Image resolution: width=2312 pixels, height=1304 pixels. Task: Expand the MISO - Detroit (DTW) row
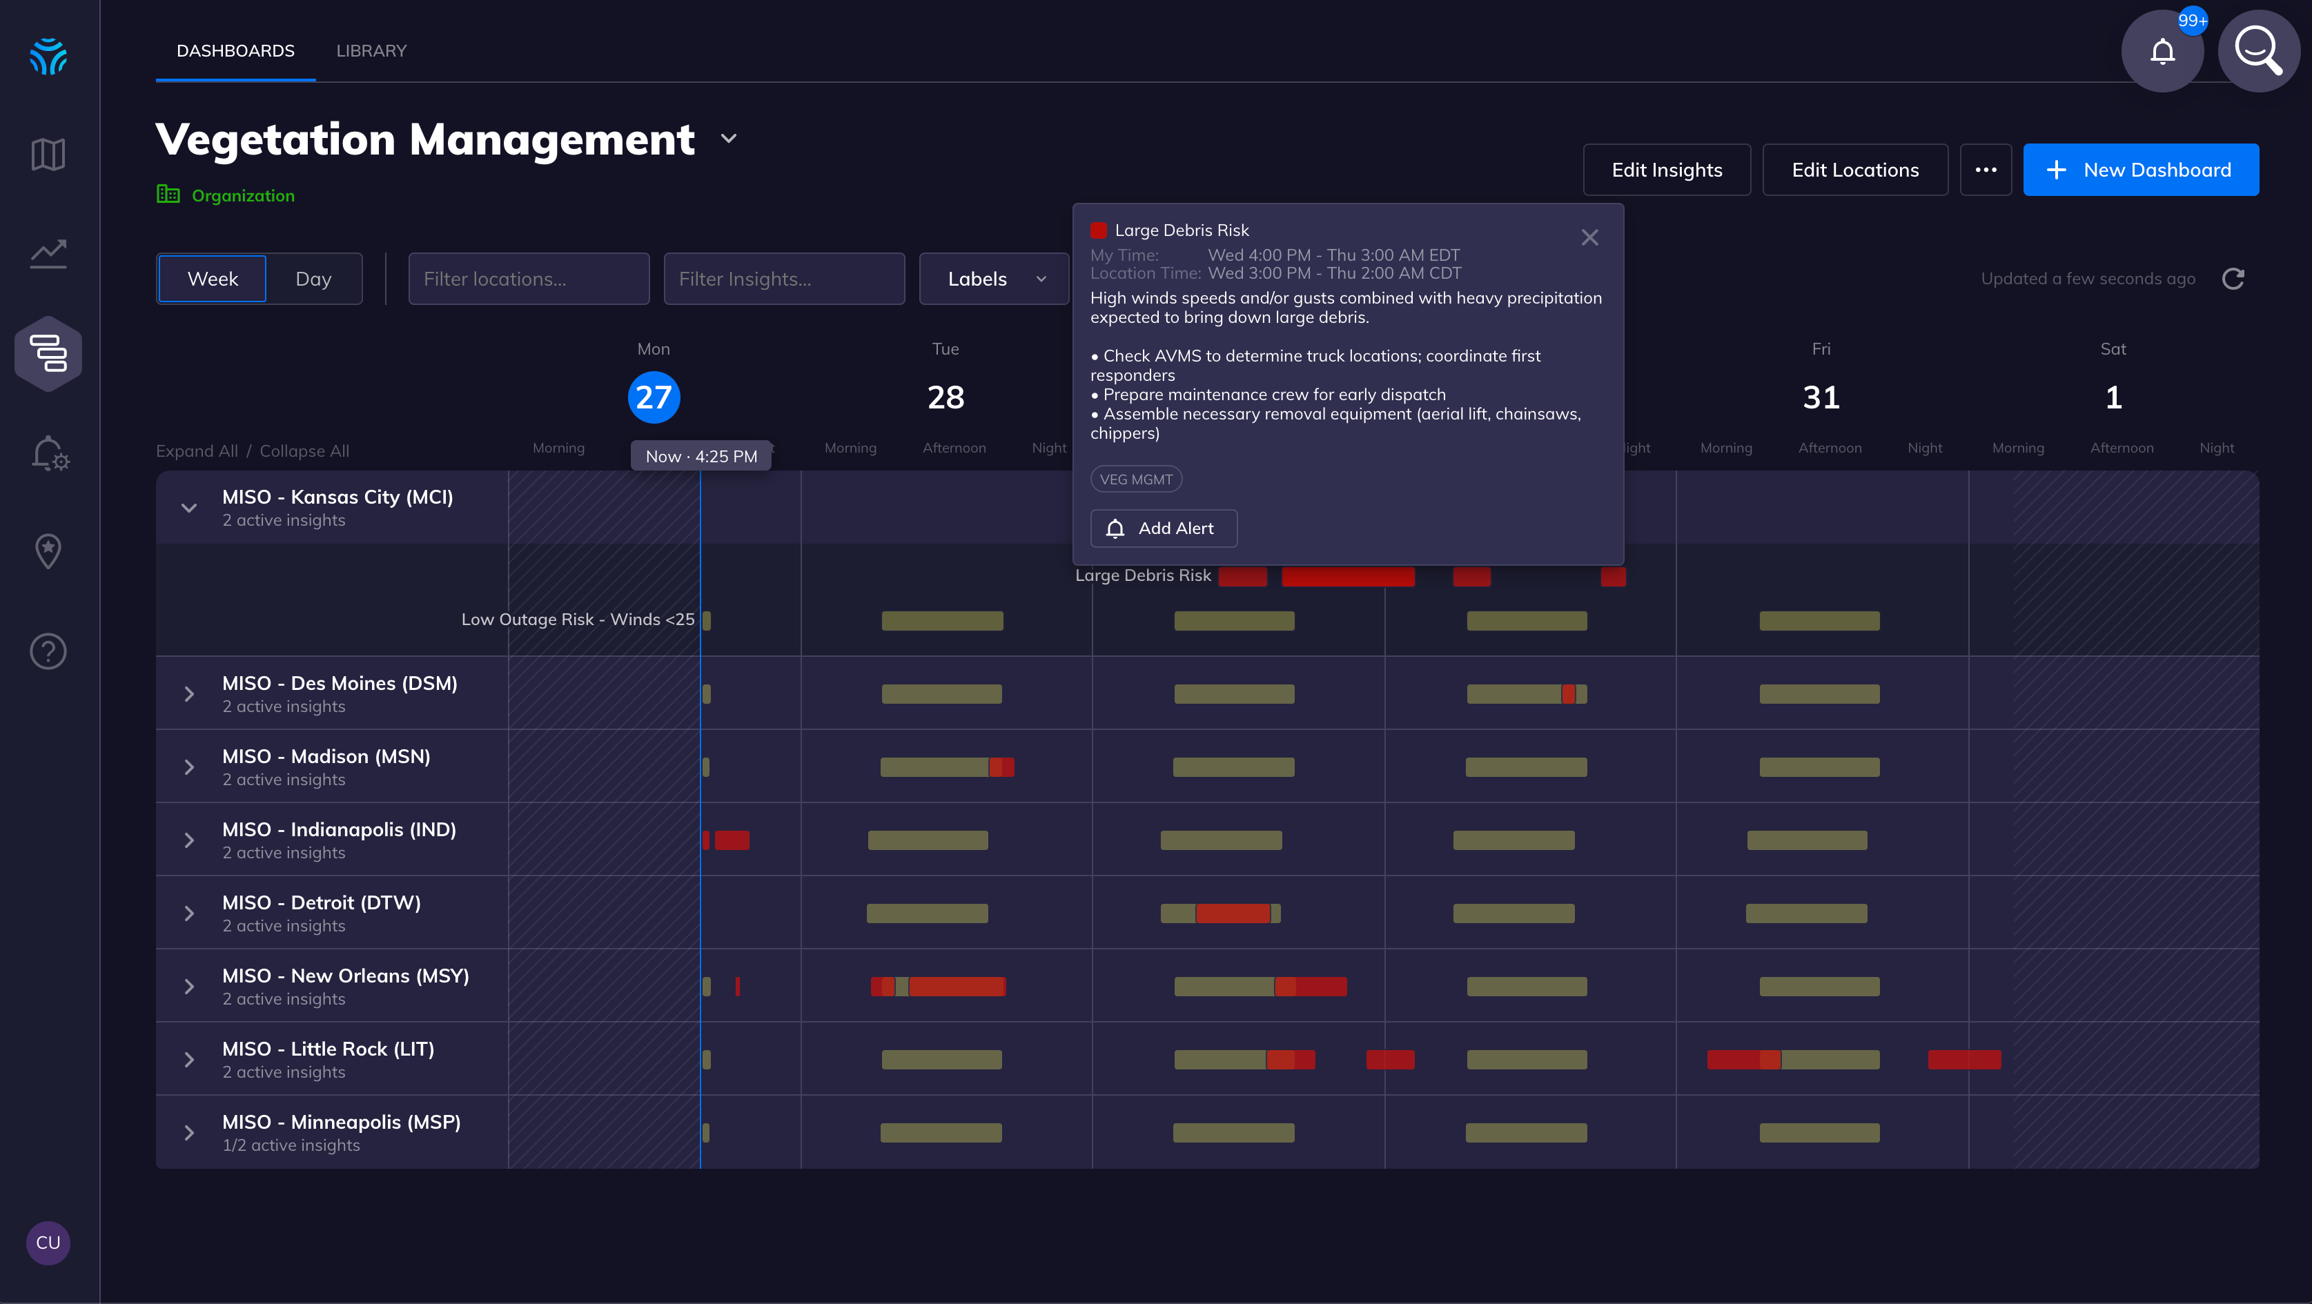(x=188, y=913)
